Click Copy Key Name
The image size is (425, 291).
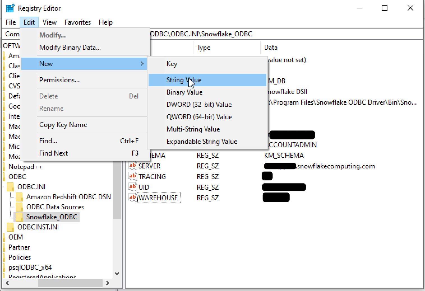(63, 125)
